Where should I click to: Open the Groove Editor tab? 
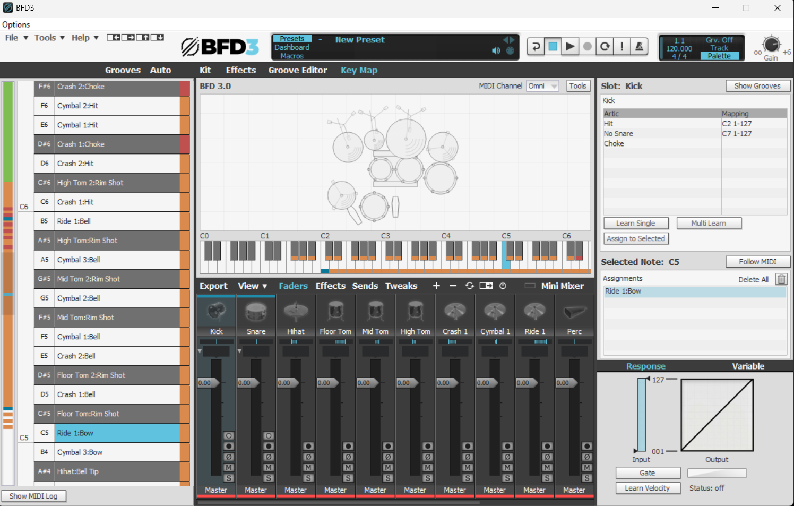pos(298,70)
